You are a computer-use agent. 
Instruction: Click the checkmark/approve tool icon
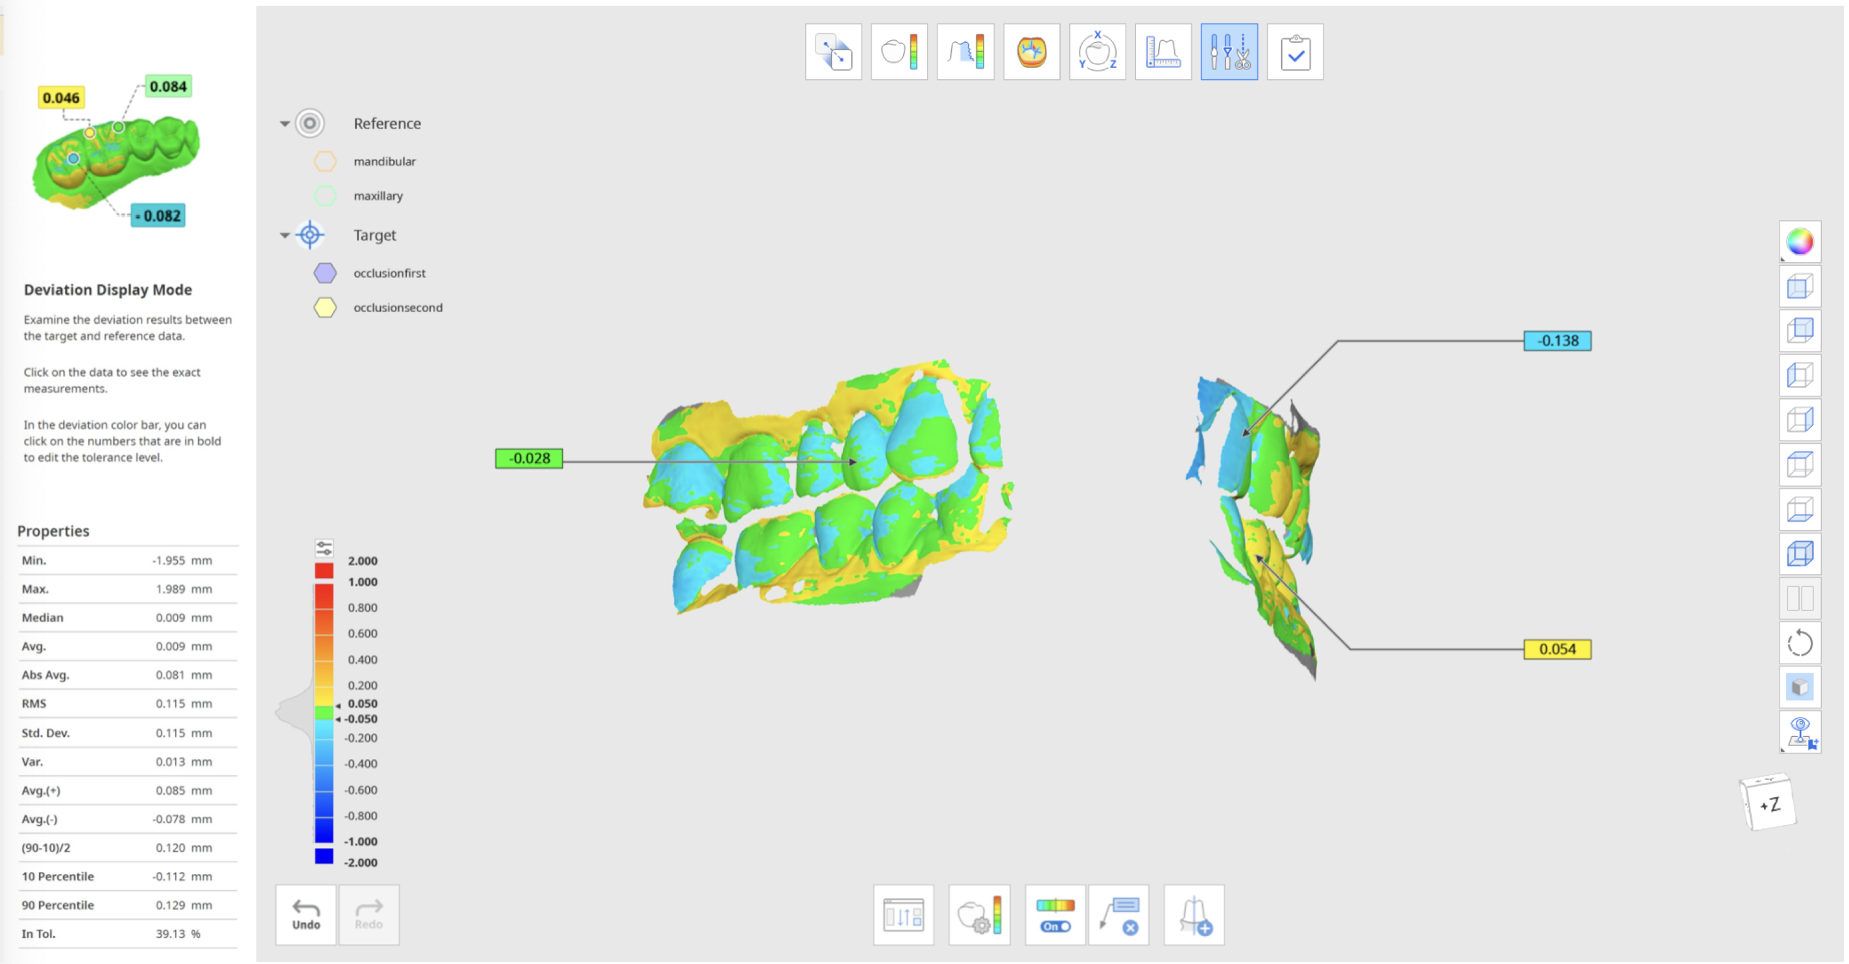point(1294,51)
